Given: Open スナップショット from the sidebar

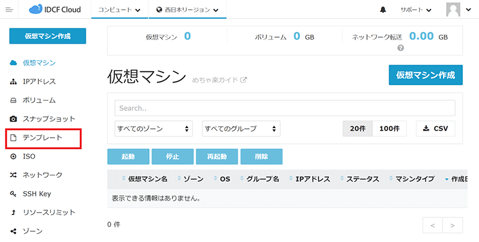Looking at the screenshot, I should coord(48,119).
